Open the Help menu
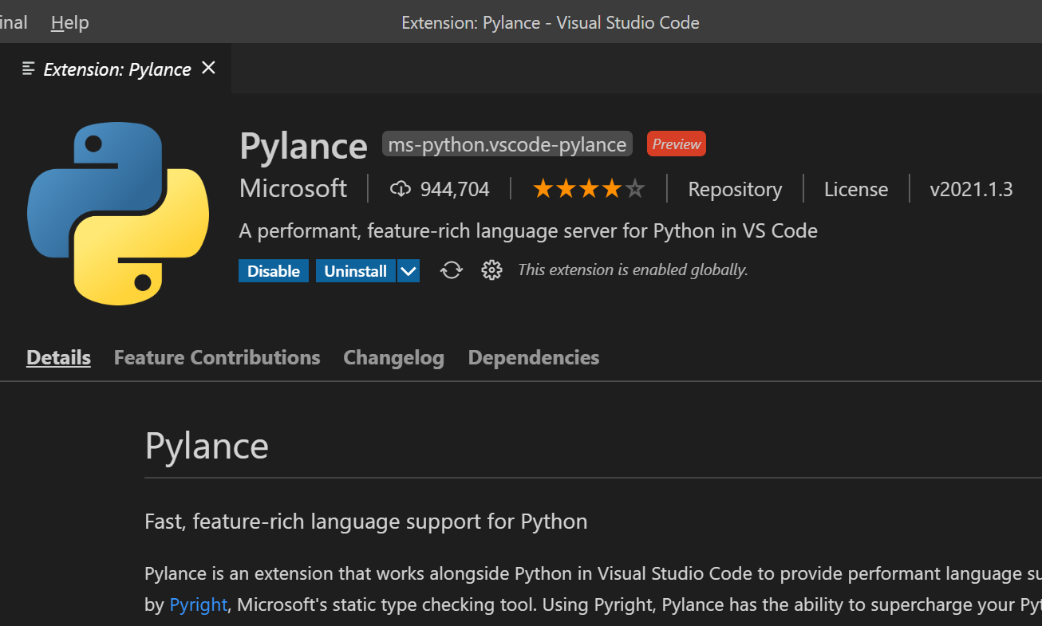 [69, 22]
